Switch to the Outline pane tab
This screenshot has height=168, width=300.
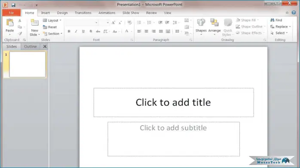coord(31,47)
